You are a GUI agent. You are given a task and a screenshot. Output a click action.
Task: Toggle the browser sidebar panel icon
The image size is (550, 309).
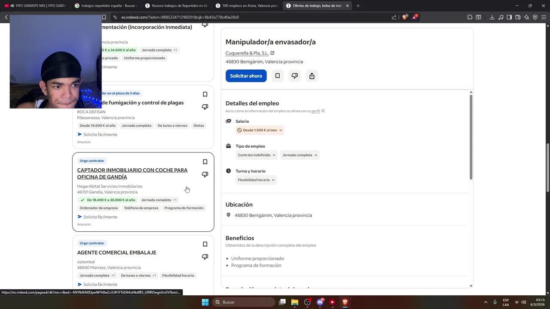[509, 17]
